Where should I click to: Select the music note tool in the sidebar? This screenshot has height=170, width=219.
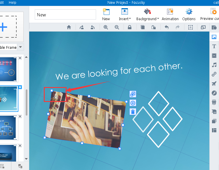(x=214, y=65)
